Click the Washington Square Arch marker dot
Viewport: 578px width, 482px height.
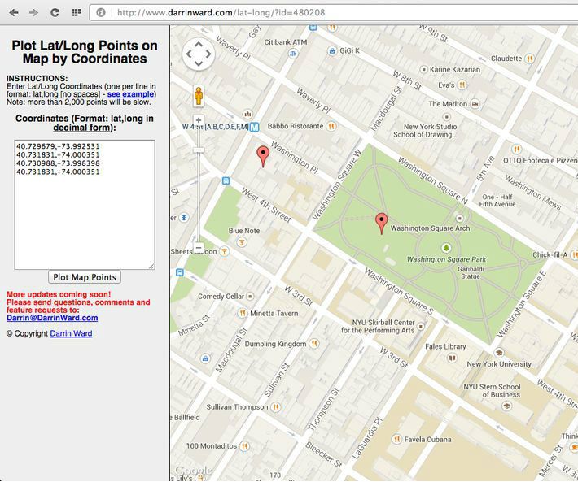(x=459, y=218)
